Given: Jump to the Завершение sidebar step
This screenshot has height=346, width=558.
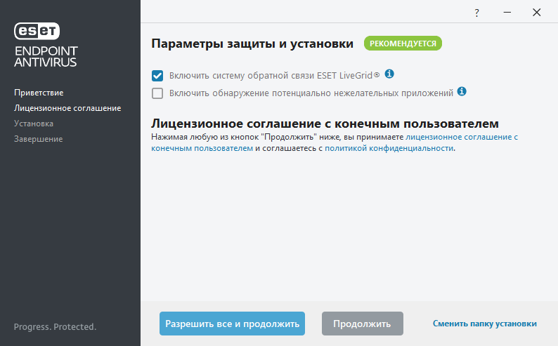Looking at the screenshot, I should 38,139.
